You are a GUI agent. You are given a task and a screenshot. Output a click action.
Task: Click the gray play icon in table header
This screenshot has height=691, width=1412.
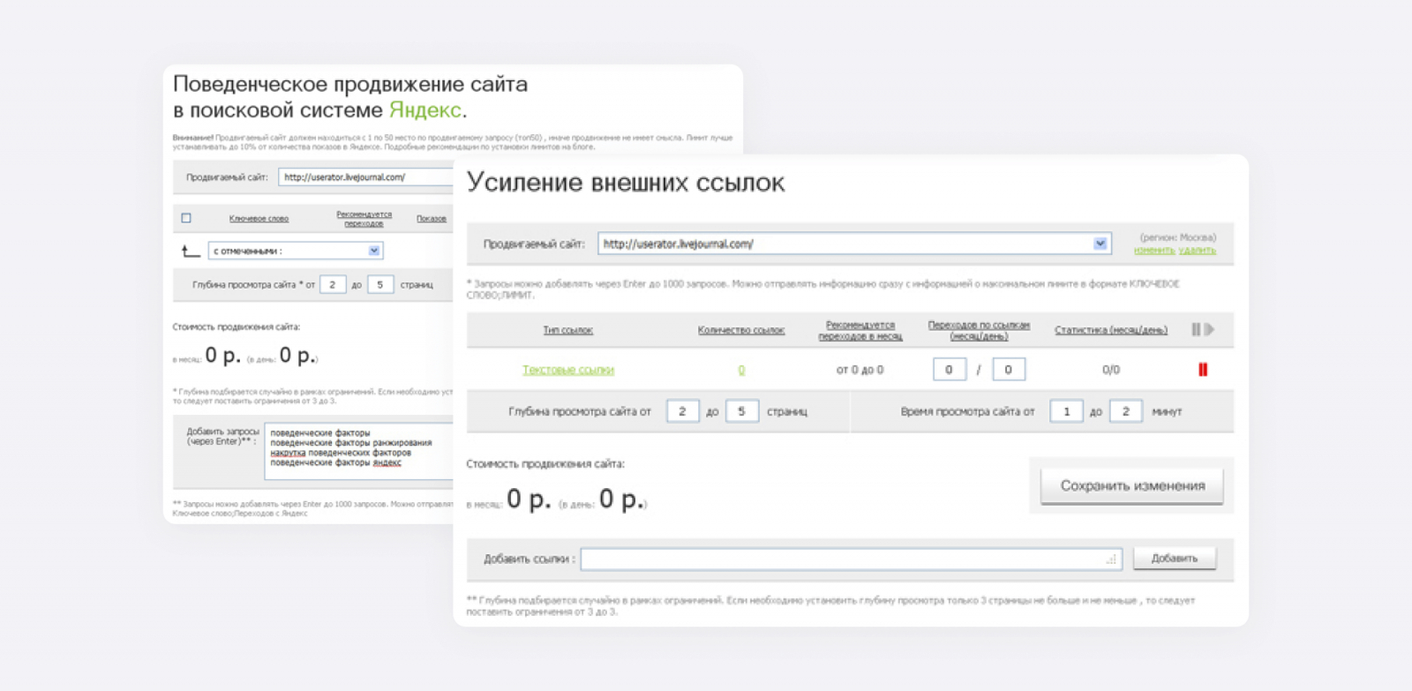pyautogui.click(x=1210, y=329)
